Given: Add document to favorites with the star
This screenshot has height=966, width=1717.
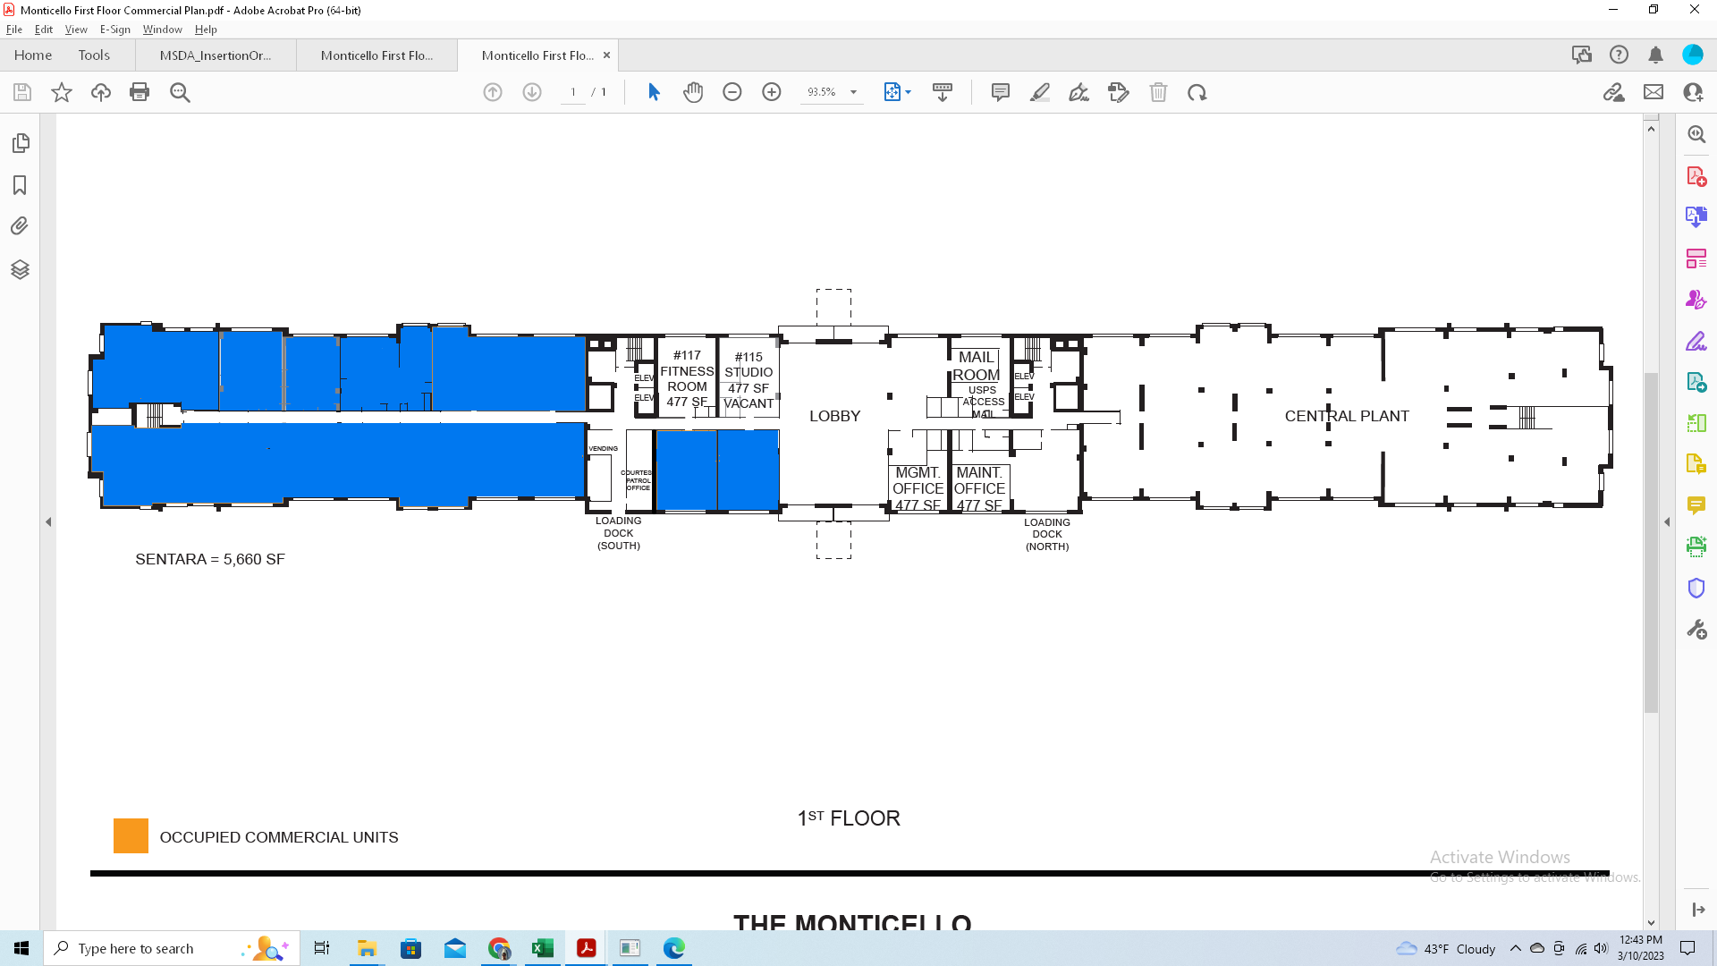Looking at the screenshot, I should [x=61, y=92].
